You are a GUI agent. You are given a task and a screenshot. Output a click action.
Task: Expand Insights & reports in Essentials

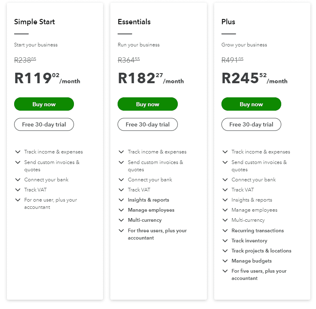pyautogui.click(x=121, y=200)
